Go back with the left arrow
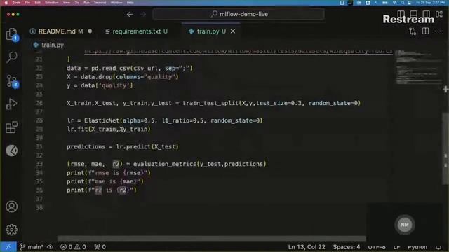This screenshot has height=252, width=449. coord(130,14)
